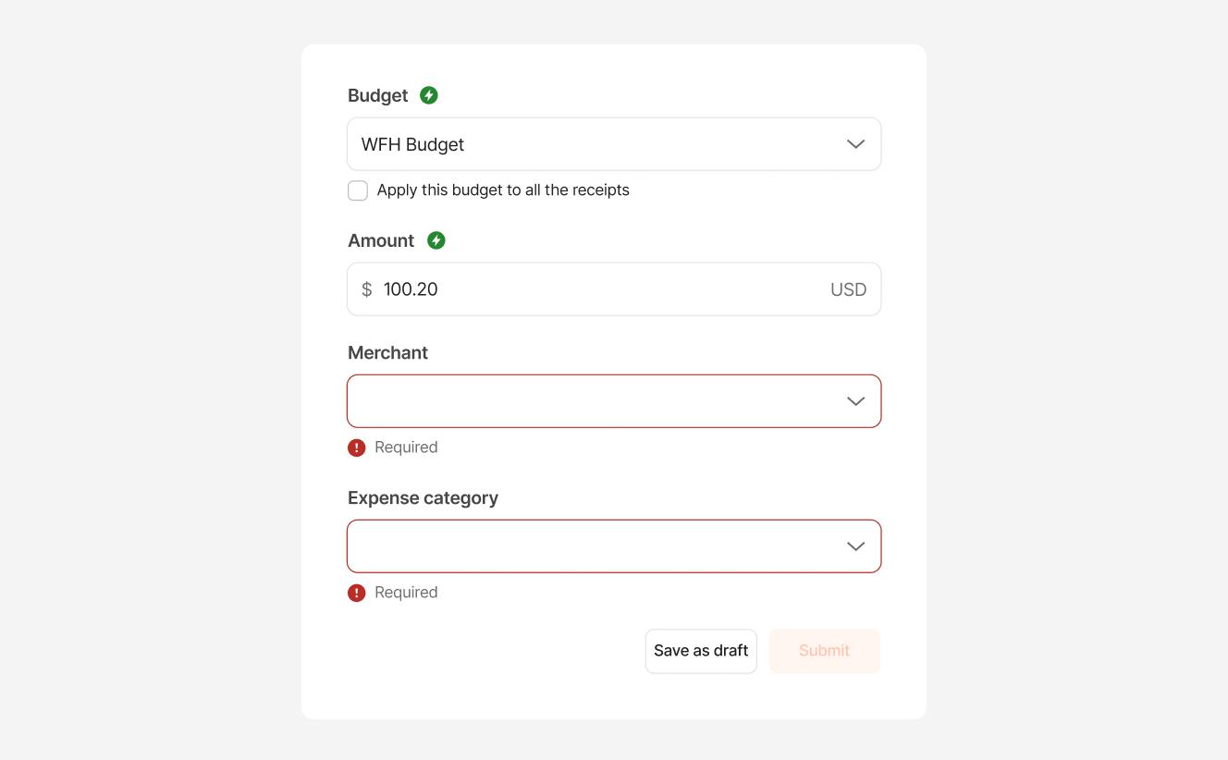Click the dollar sign symbol in the Amount field
The image size is (1228, 760).
367,289
